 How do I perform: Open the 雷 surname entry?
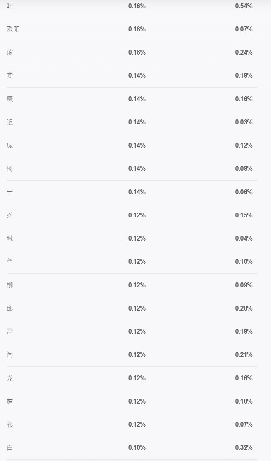[x=10, y=332]
